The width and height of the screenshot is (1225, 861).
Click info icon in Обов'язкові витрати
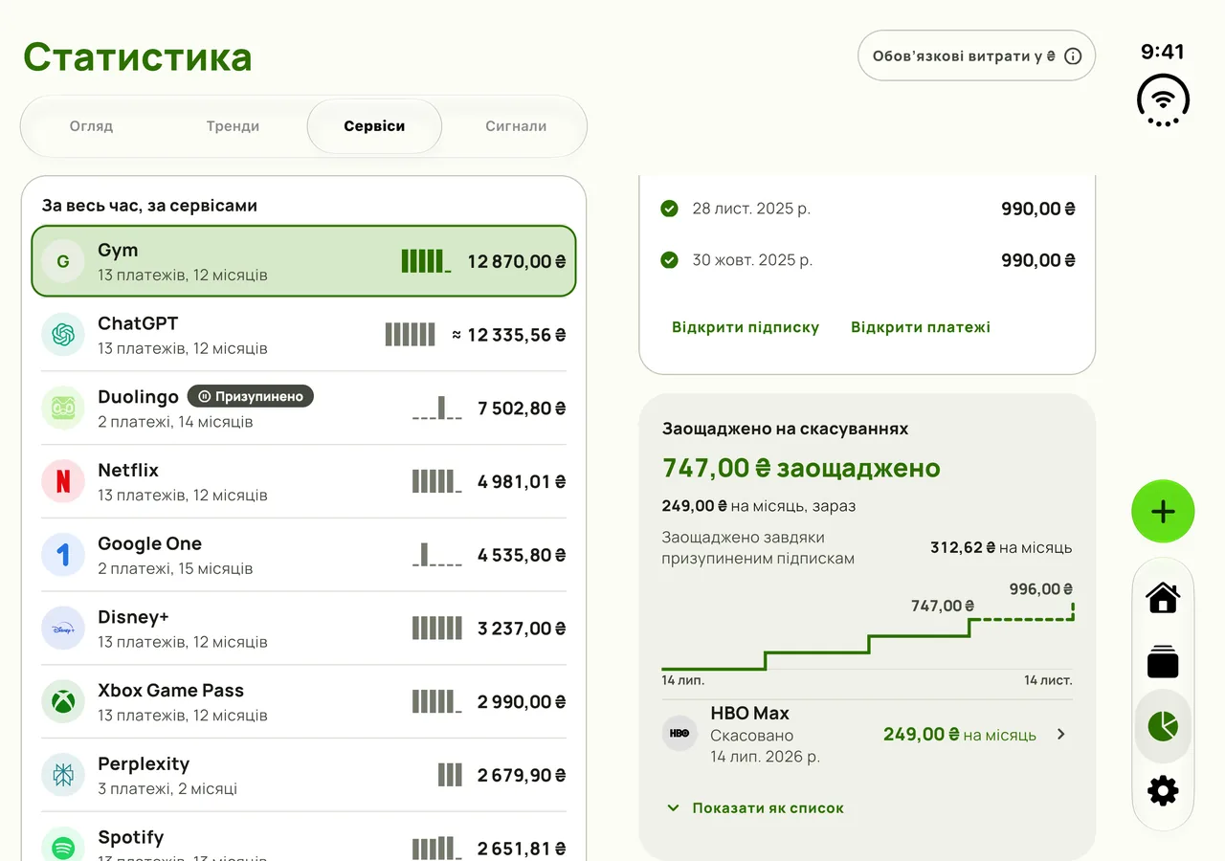point(1073,56)
